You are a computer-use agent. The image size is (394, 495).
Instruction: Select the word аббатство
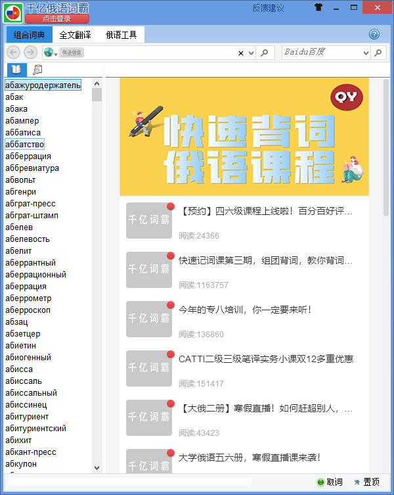click(x=24, y=144)
